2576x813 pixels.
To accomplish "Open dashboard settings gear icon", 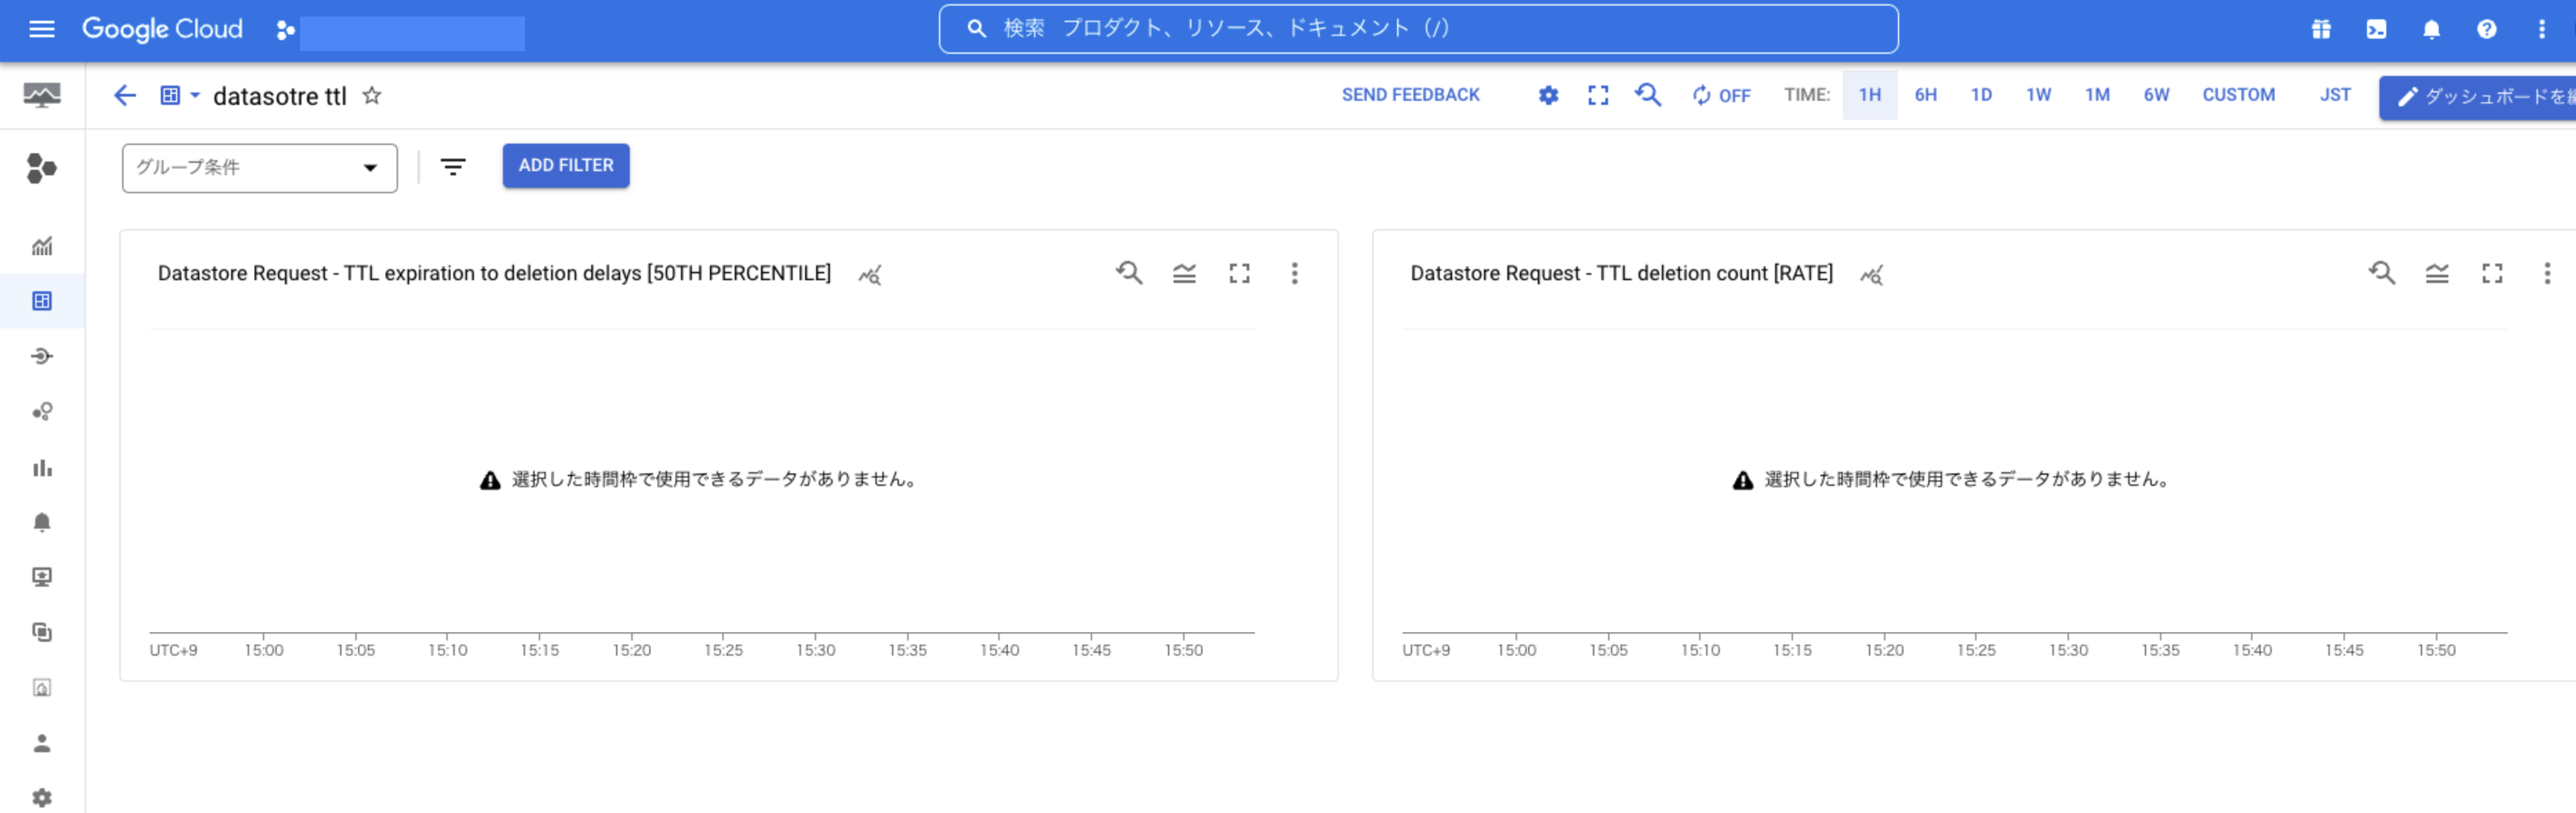I will coord(1548,95).
